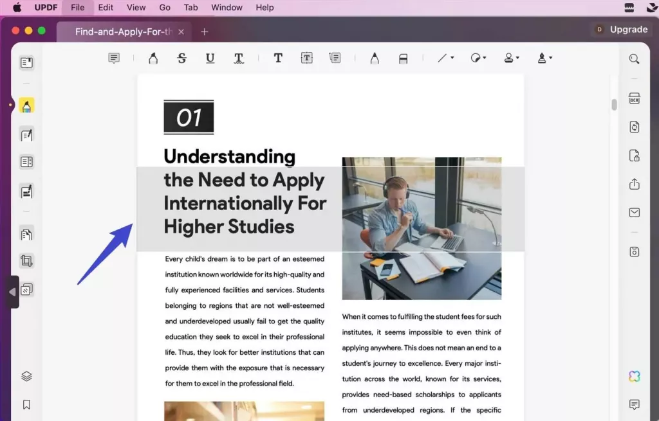Click the share/export icon in right sidebar
The width and height of the screenshot is (659, 421).
(x=635, y=184)
